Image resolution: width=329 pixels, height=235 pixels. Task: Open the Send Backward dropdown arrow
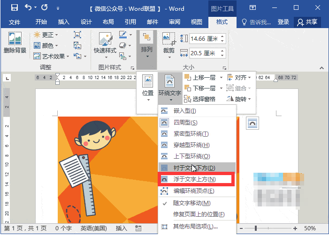click(x=221, y=88)
